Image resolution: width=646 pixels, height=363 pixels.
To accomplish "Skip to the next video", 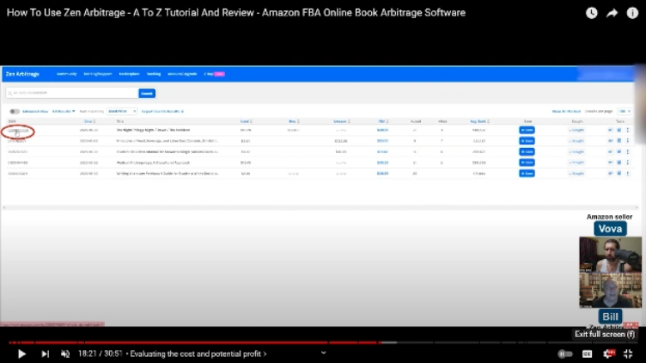I will (x=45, y=354).
